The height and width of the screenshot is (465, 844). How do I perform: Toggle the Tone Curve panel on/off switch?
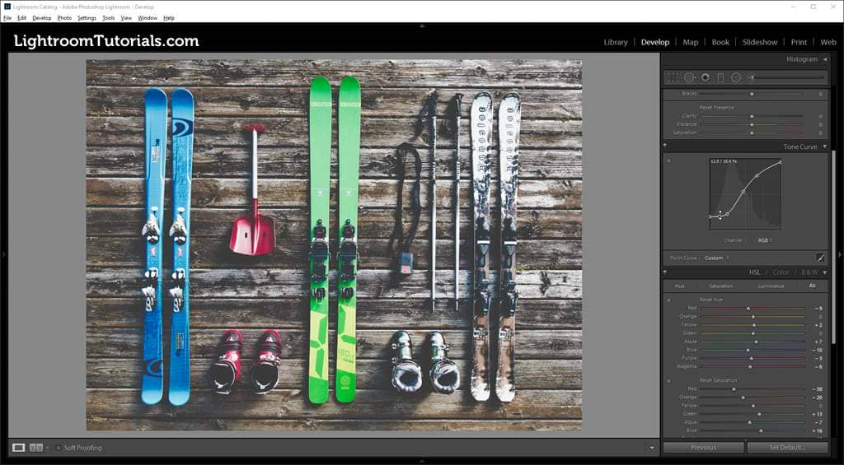tap(665, 146)
